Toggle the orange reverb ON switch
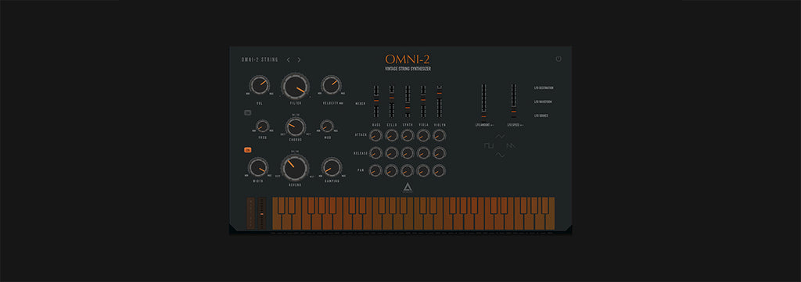 pos(248,150)
